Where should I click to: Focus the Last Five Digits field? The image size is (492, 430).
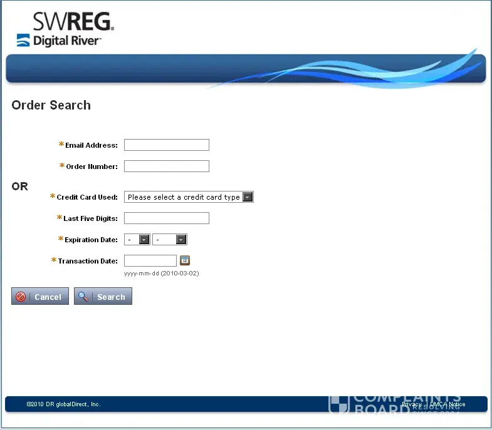167,218
